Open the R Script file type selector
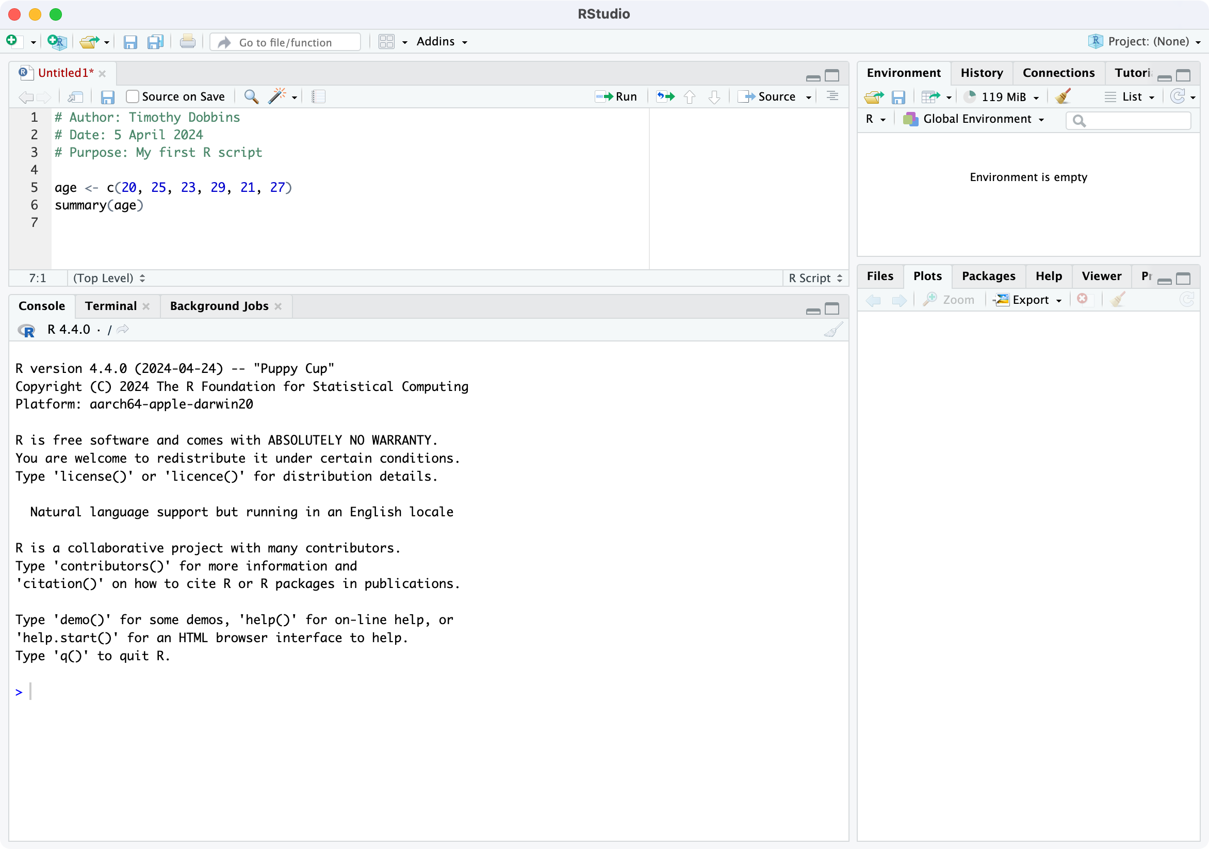This screenshot has height=849, width=1209. [x=814, y=278]
